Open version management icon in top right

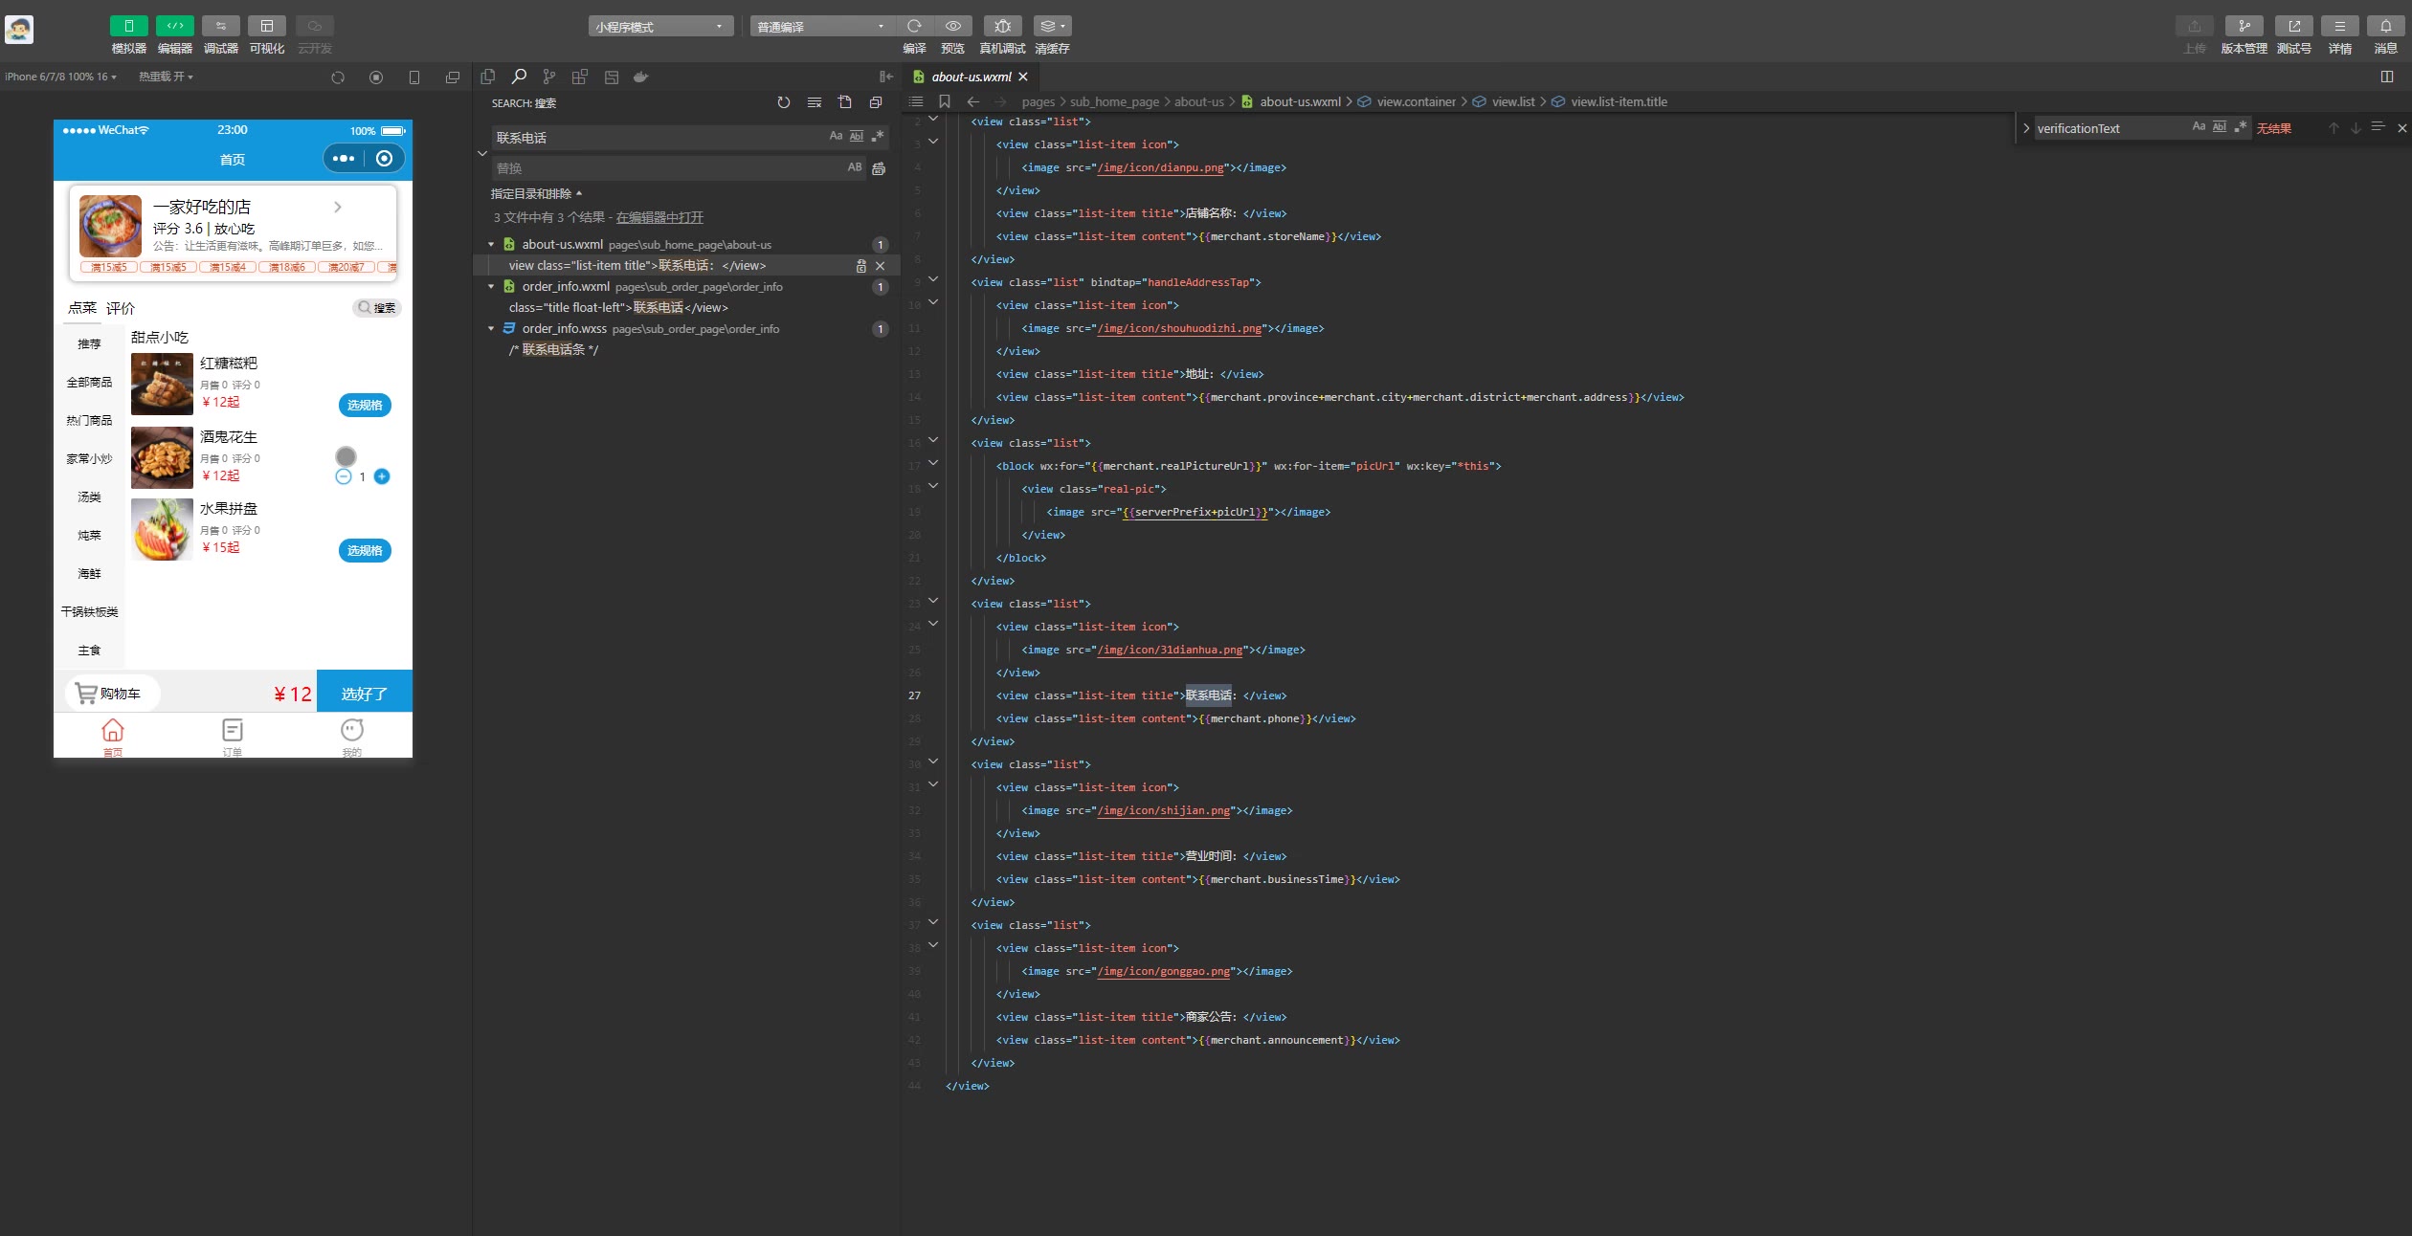pos(2244,26)
